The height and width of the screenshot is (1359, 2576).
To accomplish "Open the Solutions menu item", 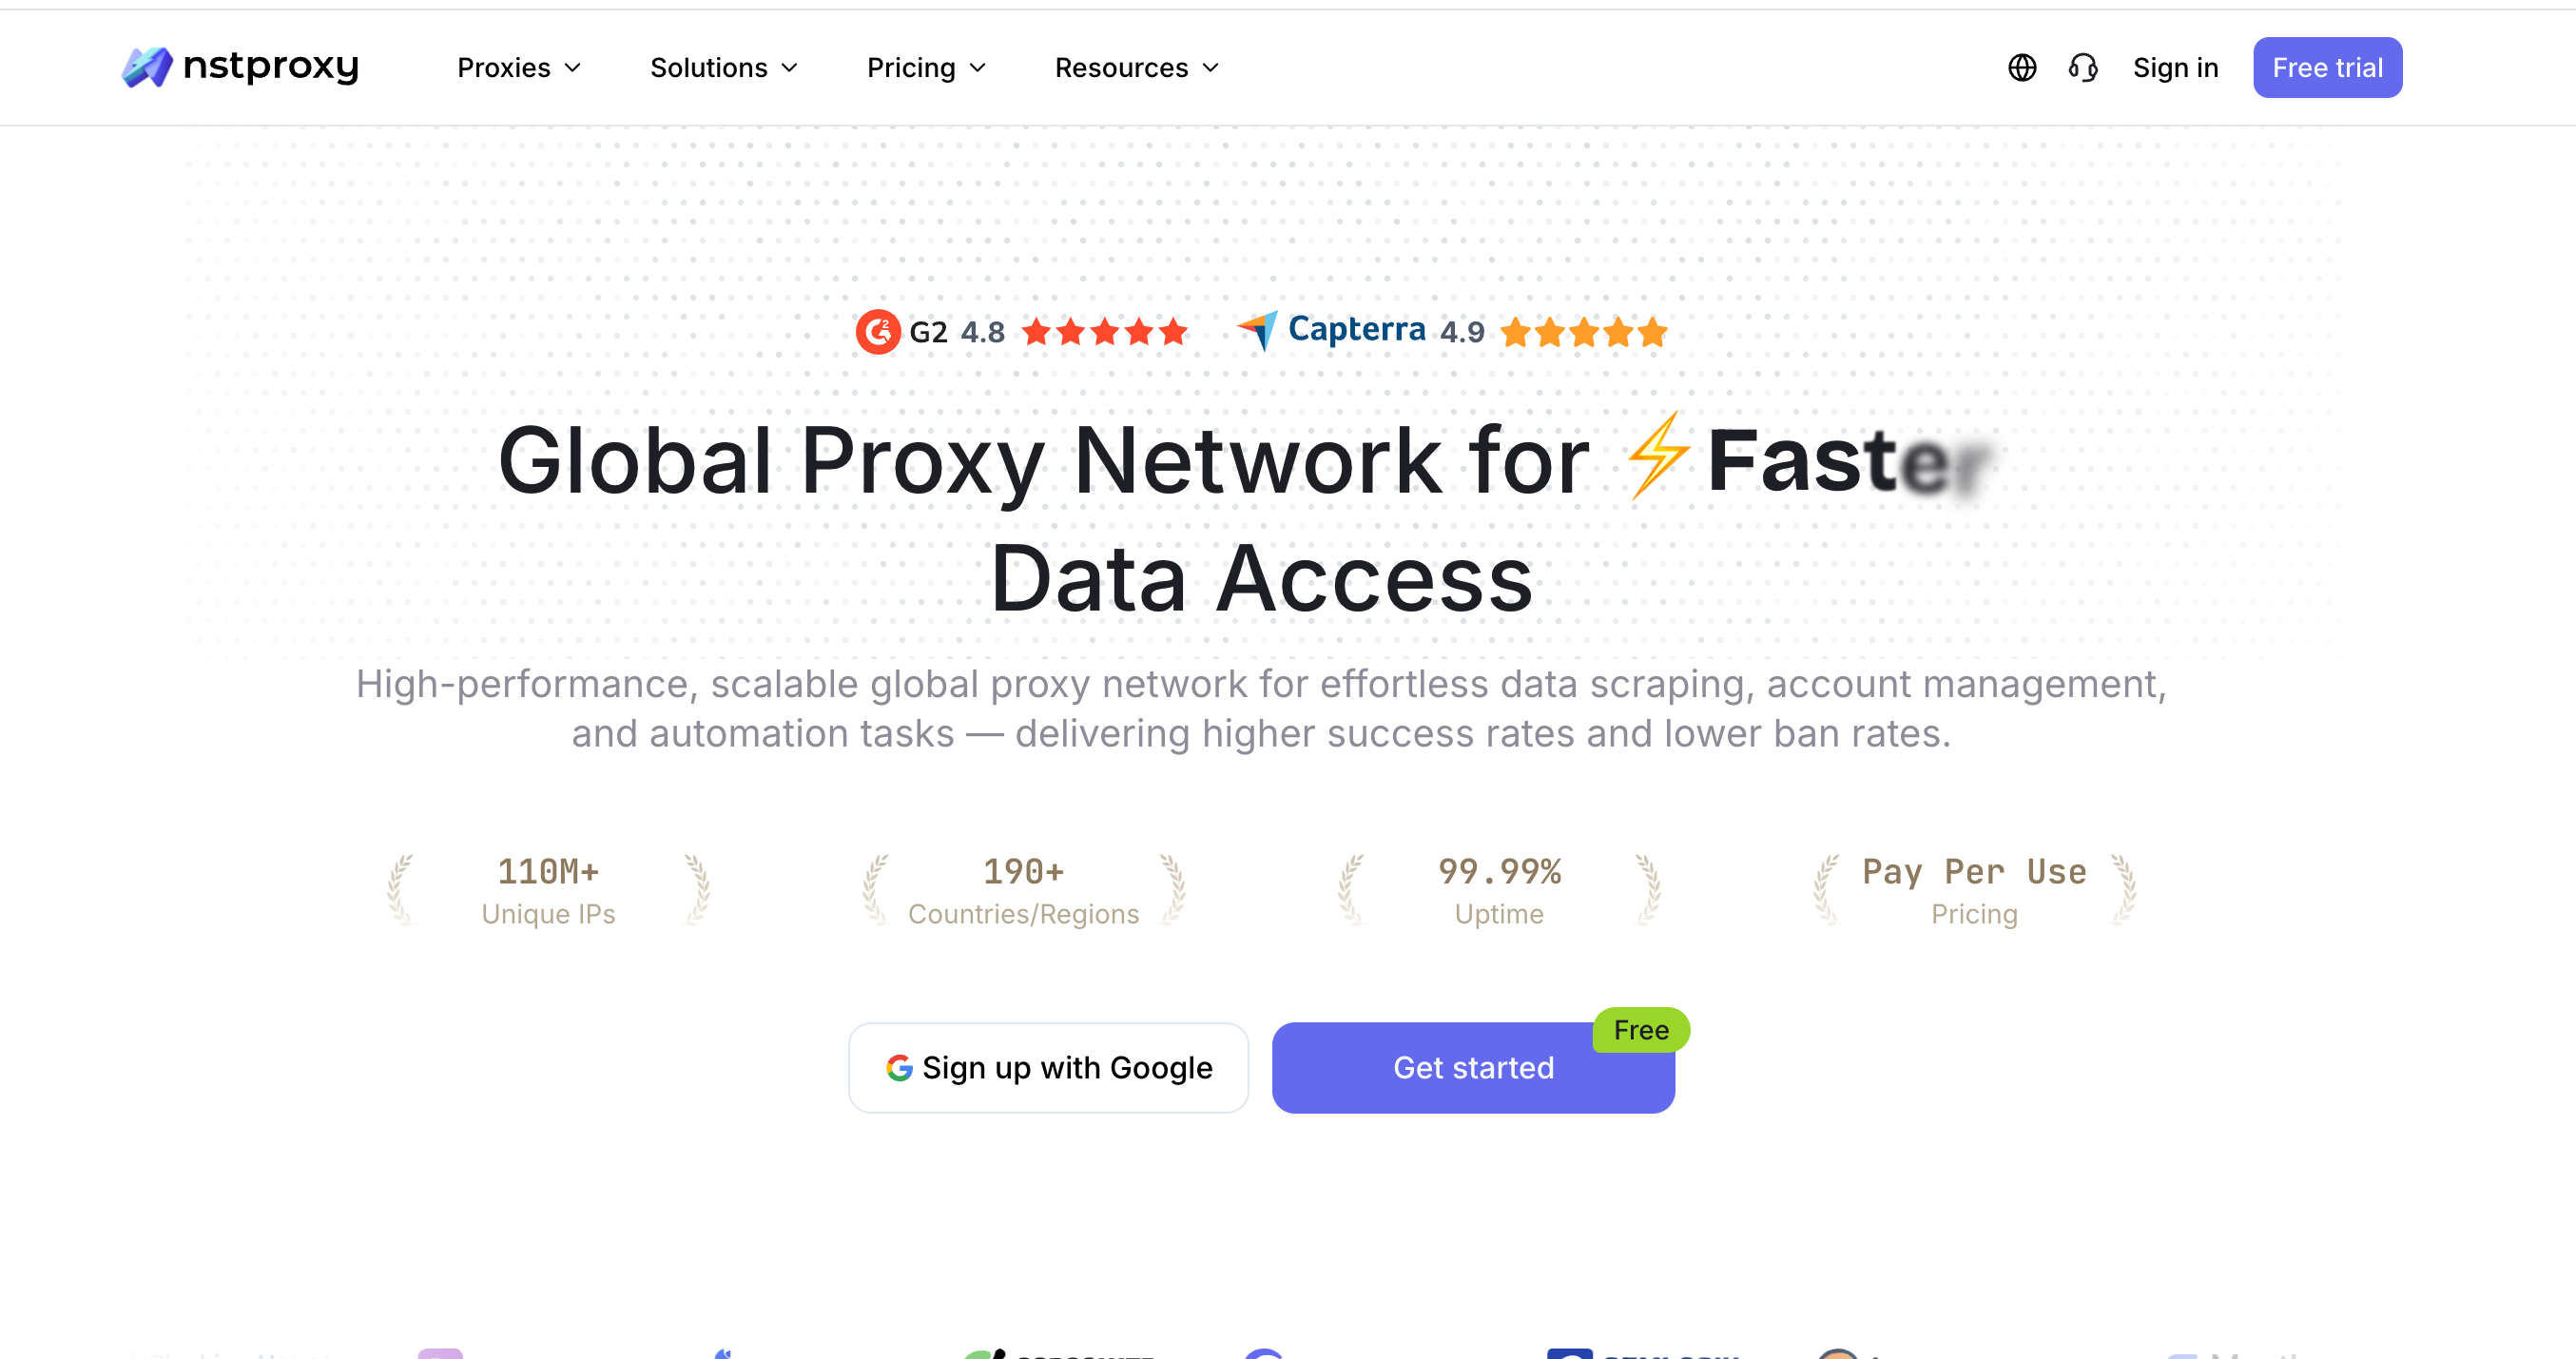I will pyautogui.click(x=709, y=68).
